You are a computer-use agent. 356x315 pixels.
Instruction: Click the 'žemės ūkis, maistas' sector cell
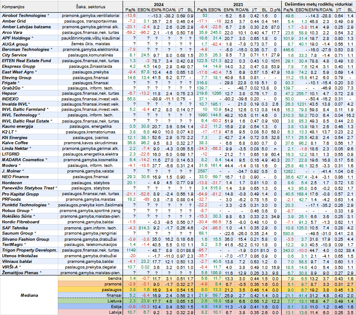click(x=90, y=44)
